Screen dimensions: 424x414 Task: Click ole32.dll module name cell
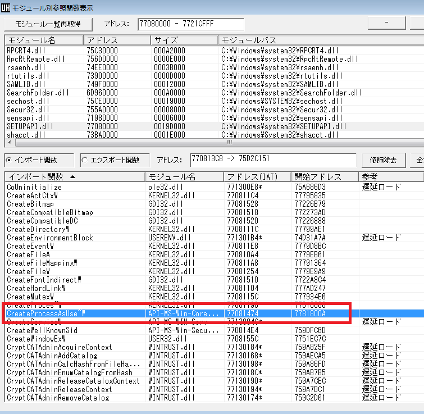coord(166,187)
